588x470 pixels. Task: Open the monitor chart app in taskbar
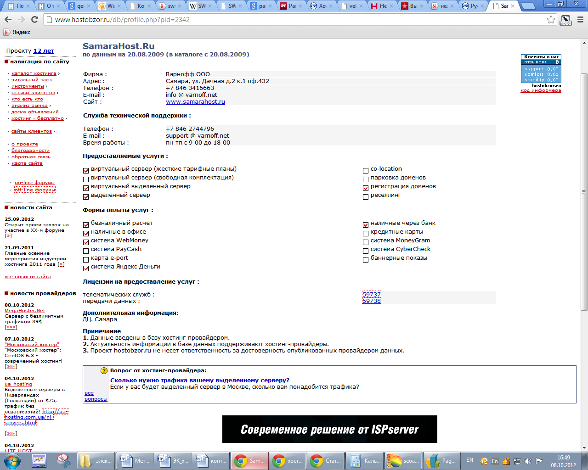point(39,461)
